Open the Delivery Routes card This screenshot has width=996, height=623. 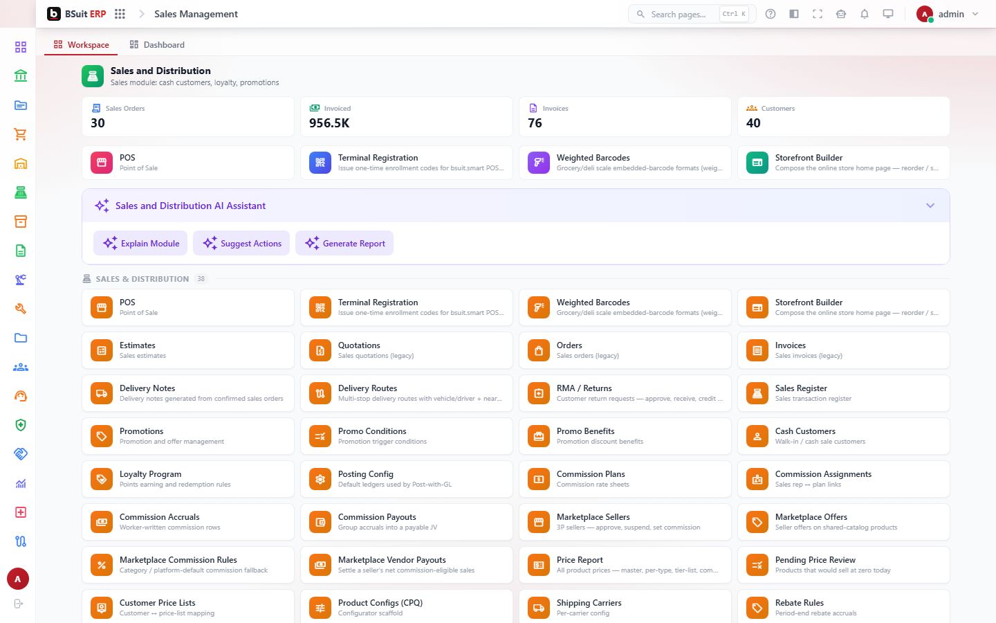click(407, 393)
